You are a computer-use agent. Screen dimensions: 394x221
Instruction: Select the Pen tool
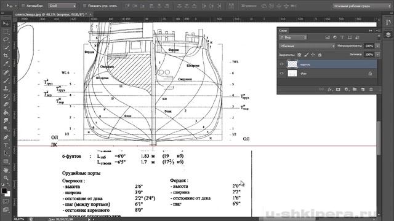[x=6, y=137]
